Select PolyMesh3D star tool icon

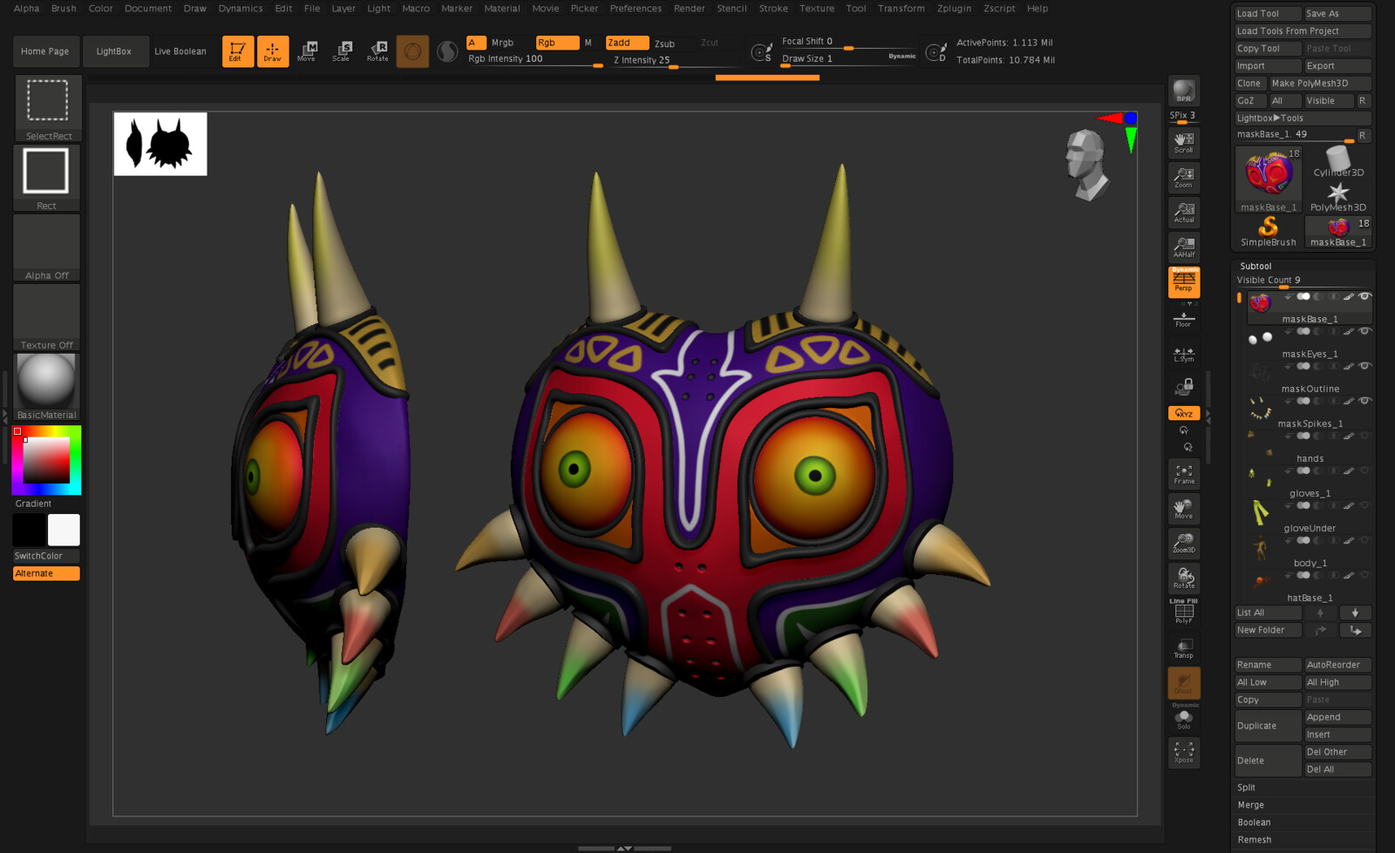coord(1338,197)
